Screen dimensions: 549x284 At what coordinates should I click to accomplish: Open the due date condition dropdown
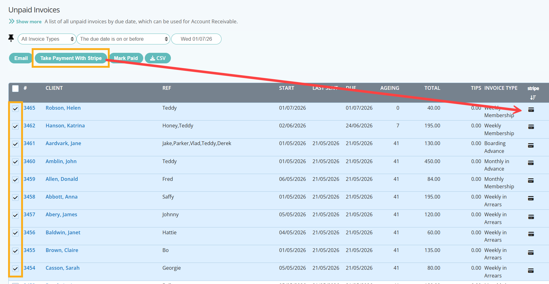point(123,39)
